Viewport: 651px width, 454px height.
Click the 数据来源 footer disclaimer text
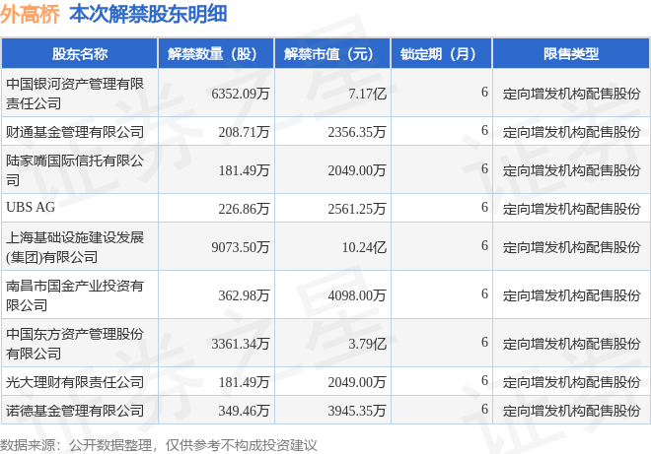(x=159, y=445)
